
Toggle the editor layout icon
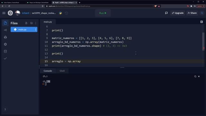coord(201,22)
